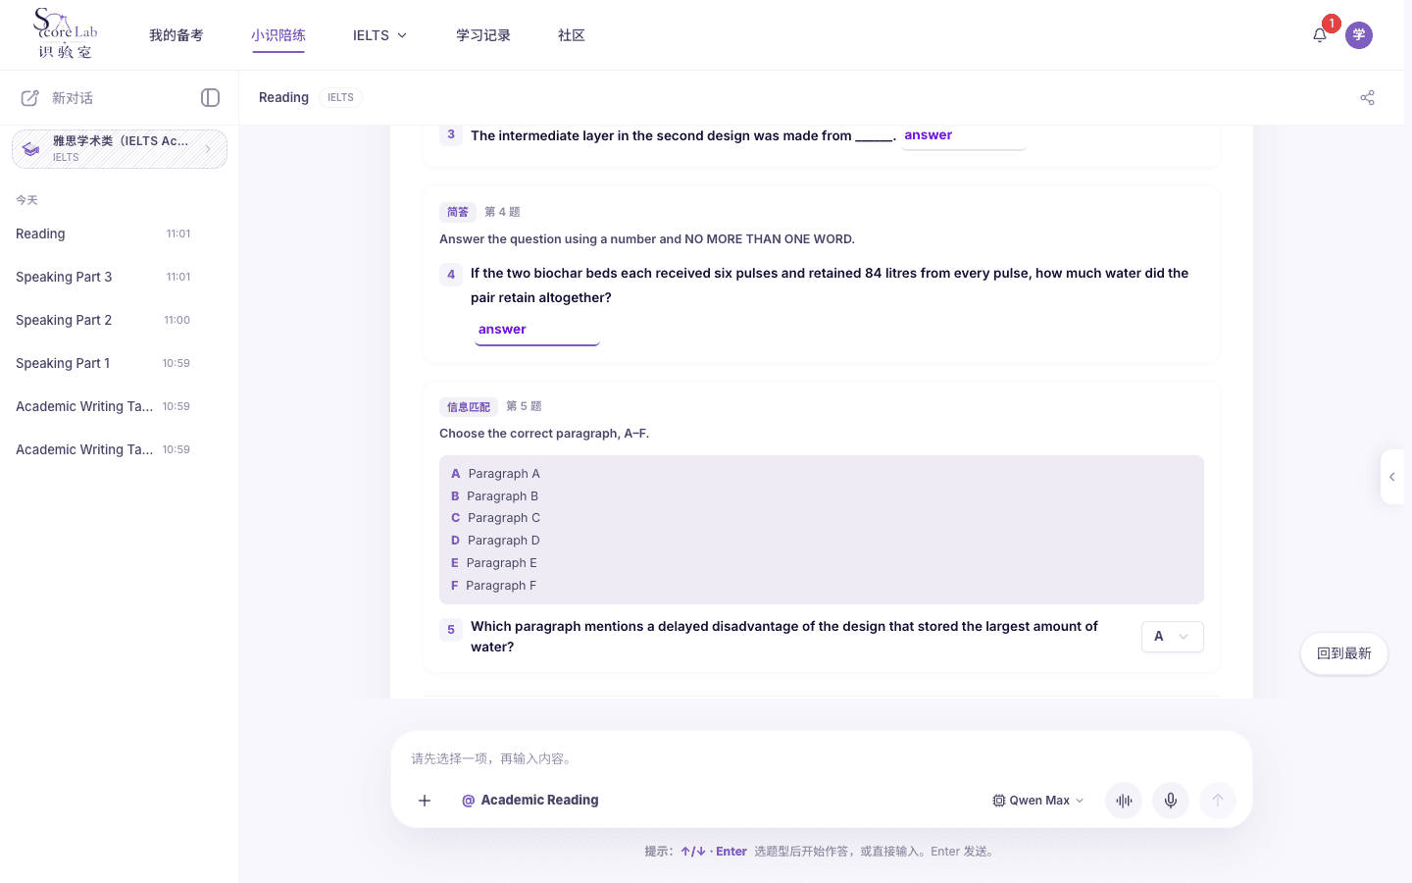The image size is (1412, 883).
Task: Click the share icon in the Reading header
Action: pyautogui.click(x=1367, y=97)
